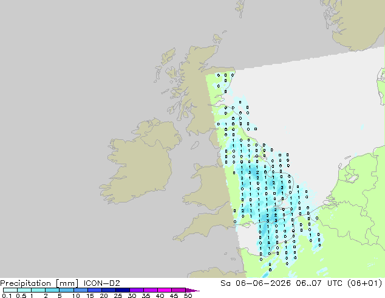
Task: Select the 20–25 mm legend swatch
Action: point(109,290)
